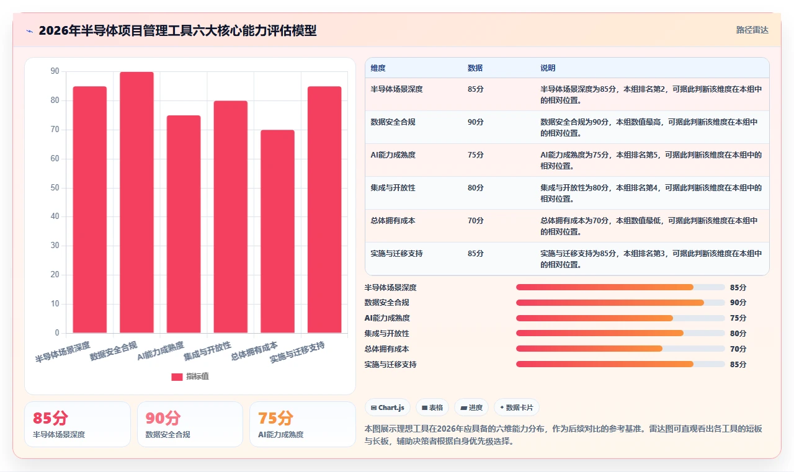Click the 说明 column header
Viewport: 794px width, 472px height.
548,68
